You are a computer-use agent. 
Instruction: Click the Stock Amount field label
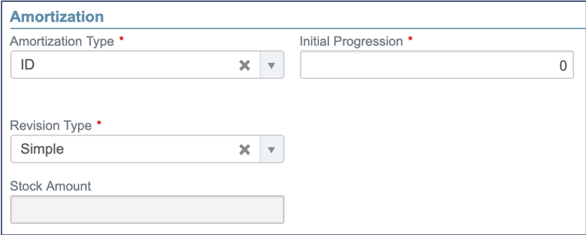51,186
